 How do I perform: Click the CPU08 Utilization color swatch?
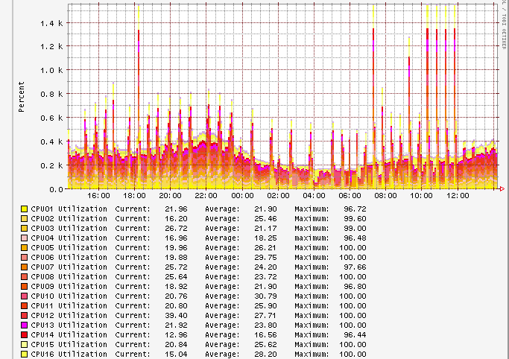pyautogui.click(x=24, y=277)
